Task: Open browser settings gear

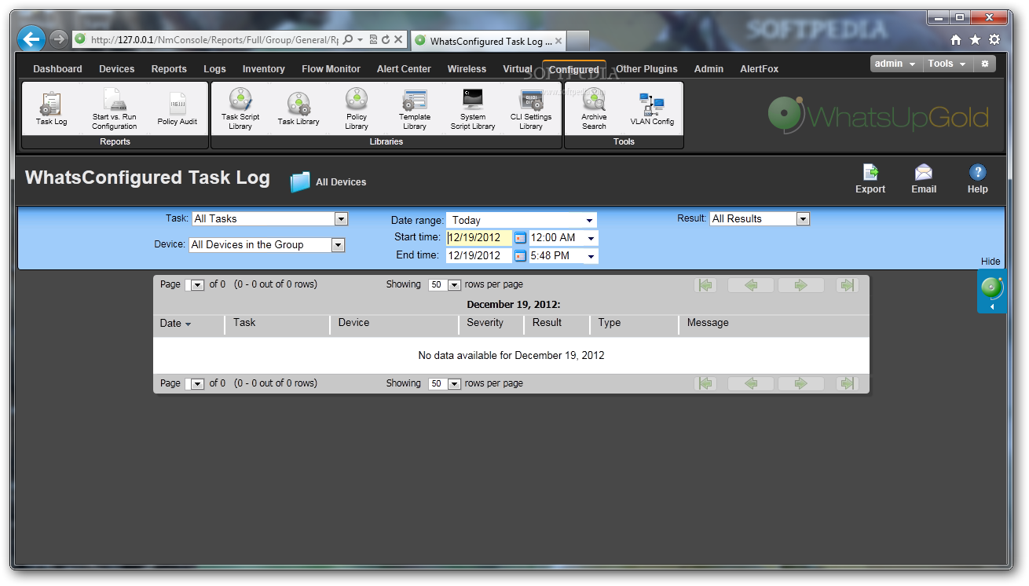Action: [994, 40]
